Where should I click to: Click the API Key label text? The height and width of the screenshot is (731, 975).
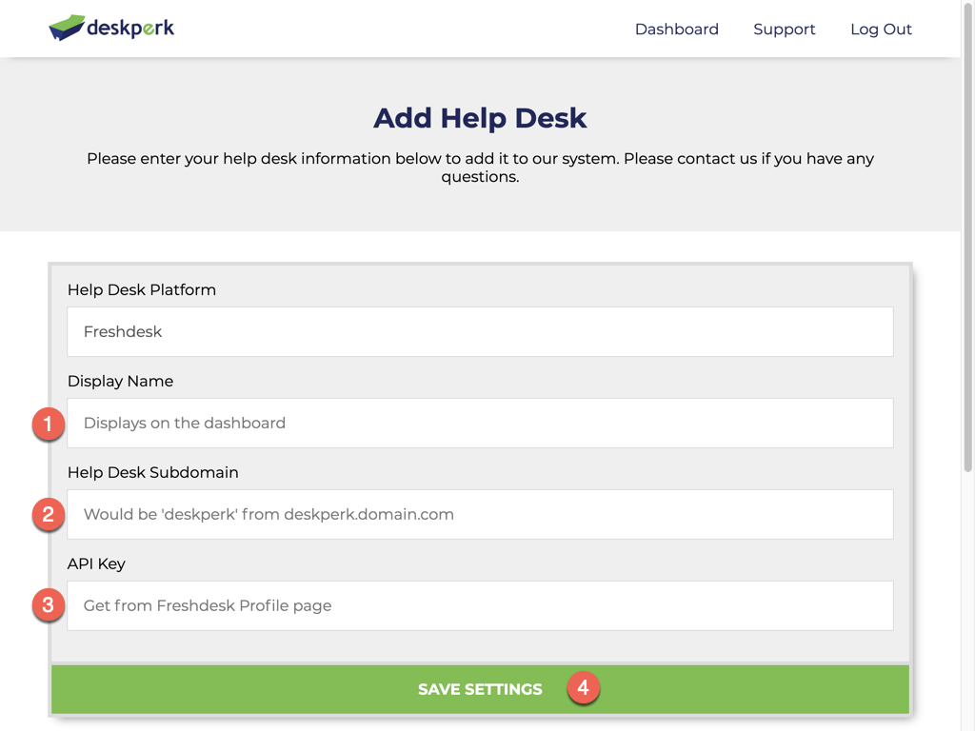(96, 563)
